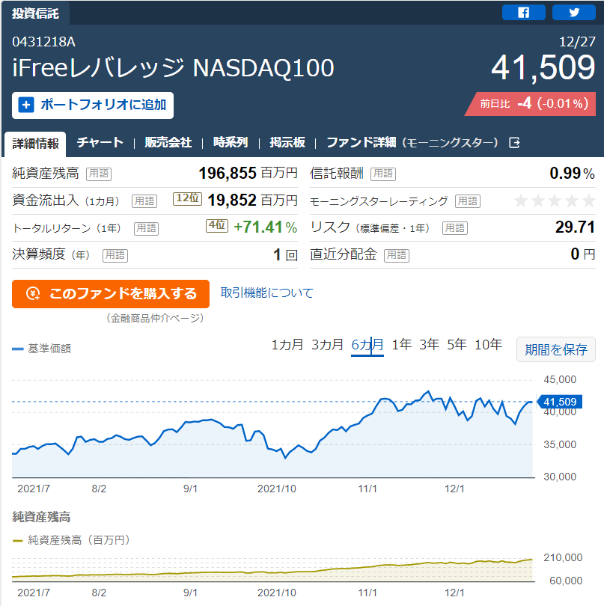Open the 販売会社 tab
Screen dimensions: 604x606
tap(168, 142)
